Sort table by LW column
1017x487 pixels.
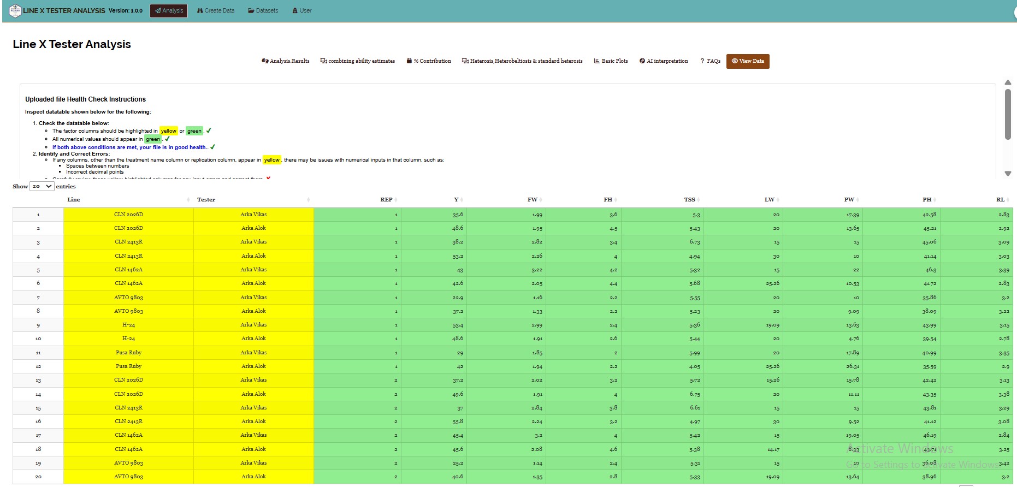743,200
